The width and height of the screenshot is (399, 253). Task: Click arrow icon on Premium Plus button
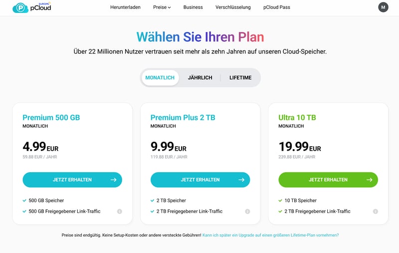point(241,180)
